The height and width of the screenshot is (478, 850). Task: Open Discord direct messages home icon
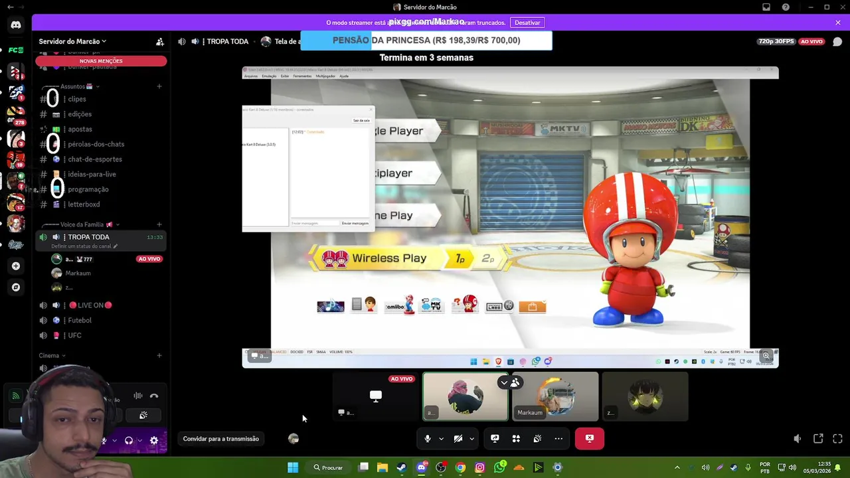(x=16, y=25)
